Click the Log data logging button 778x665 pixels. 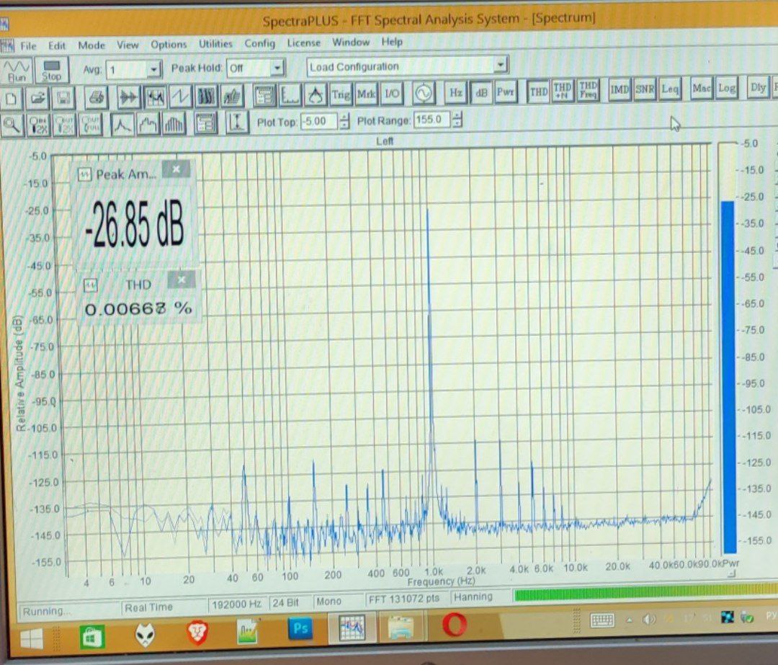point(726,88)
